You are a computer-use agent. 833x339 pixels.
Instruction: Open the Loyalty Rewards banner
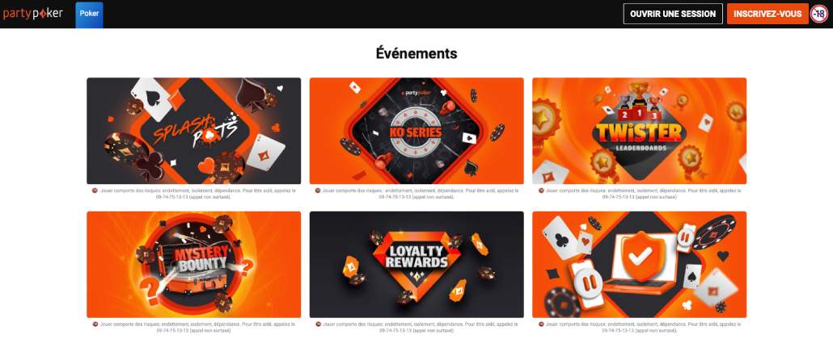pos(416,264)
